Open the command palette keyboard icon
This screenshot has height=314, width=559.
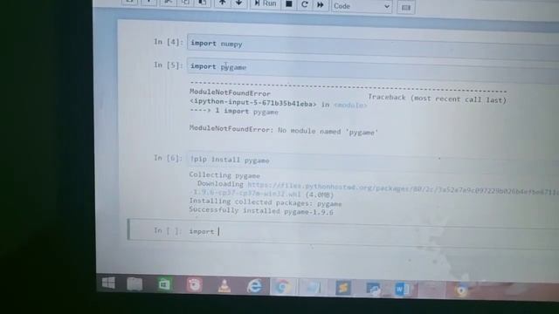coord(405,7)
